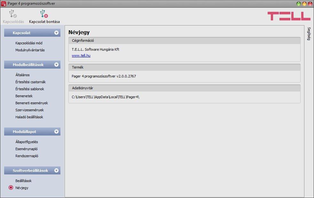This screenshot has height=198, width=314.
Task: Click the Modulállapot section header label
Action: coord(24,132)
